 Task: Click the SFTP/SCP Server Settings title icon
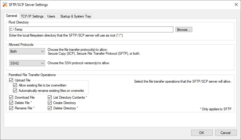tap(5, 5)
